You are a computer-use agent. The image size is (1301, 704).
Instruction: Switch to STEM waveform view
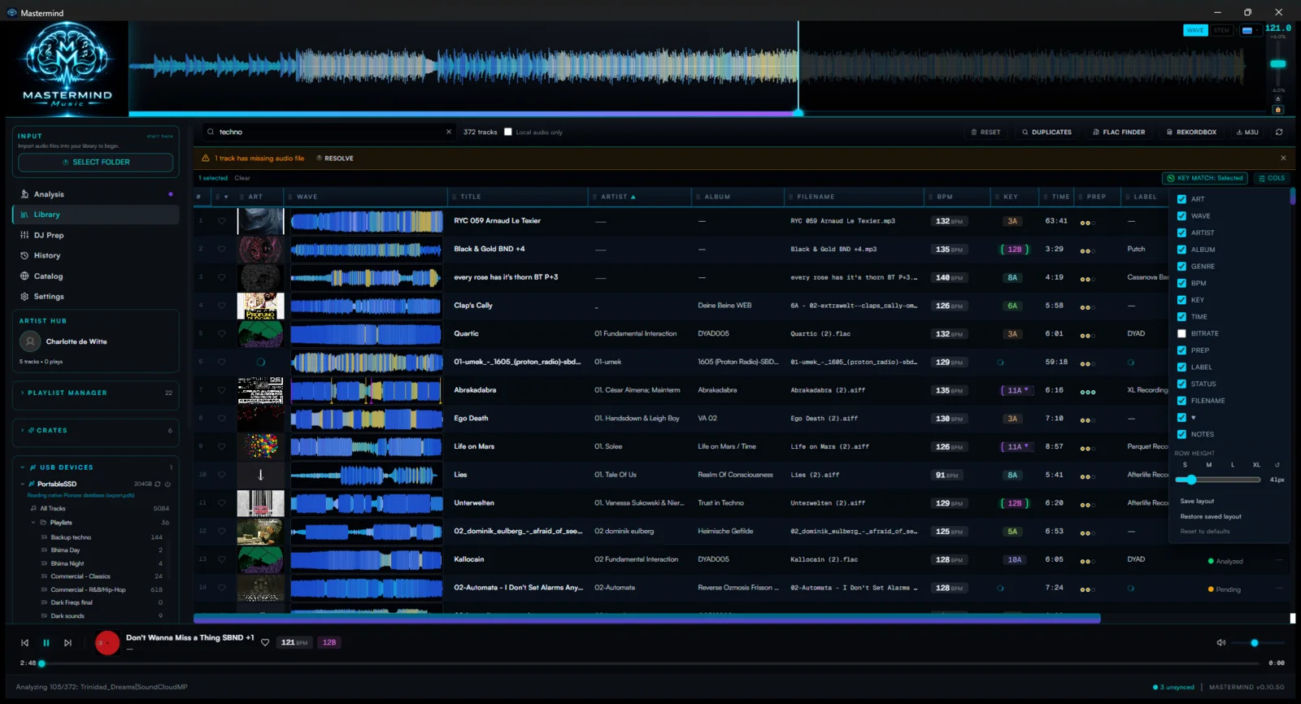pyautogui.click(x=1221, y=30)
